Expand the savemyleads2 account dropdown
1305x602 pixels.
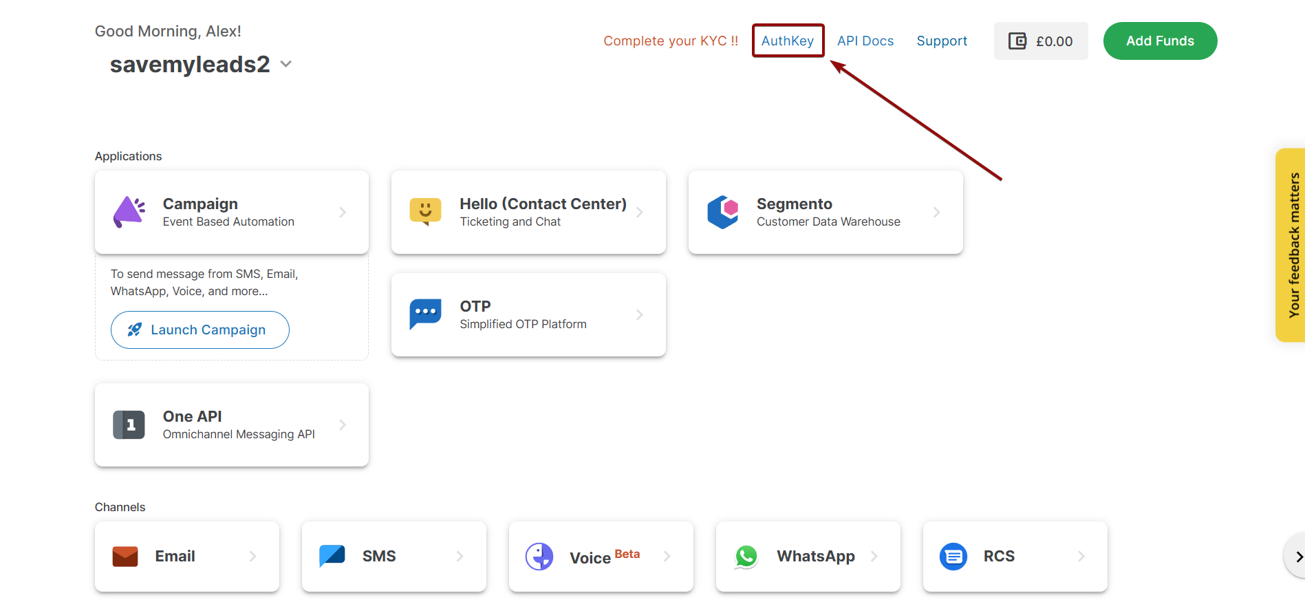[x=286, y=64]
